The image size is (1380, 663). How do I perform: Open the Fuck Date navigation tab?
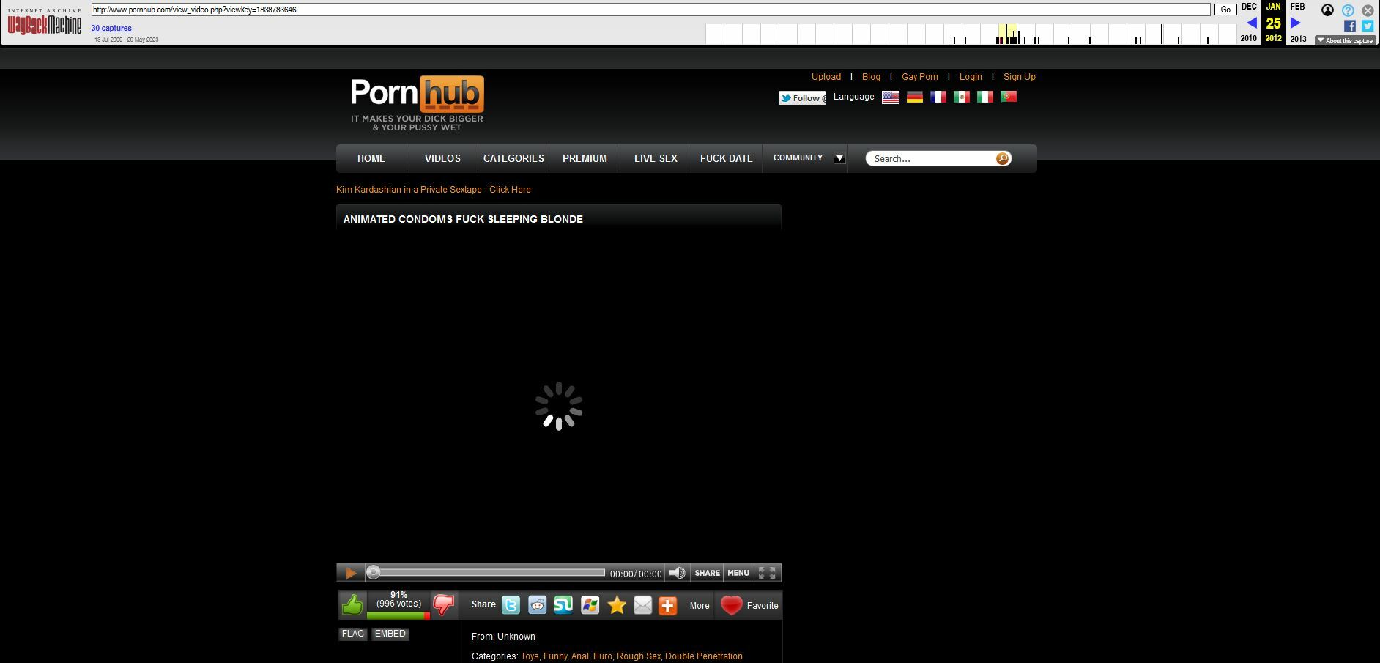pos(727,158)
